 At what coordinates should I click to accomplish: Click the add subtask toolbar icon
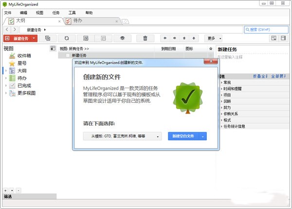[x=48, y=38]
